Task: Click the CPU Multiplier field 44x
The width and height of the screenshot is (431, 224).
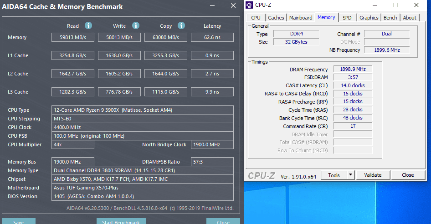Action: (x=73, y=144)
